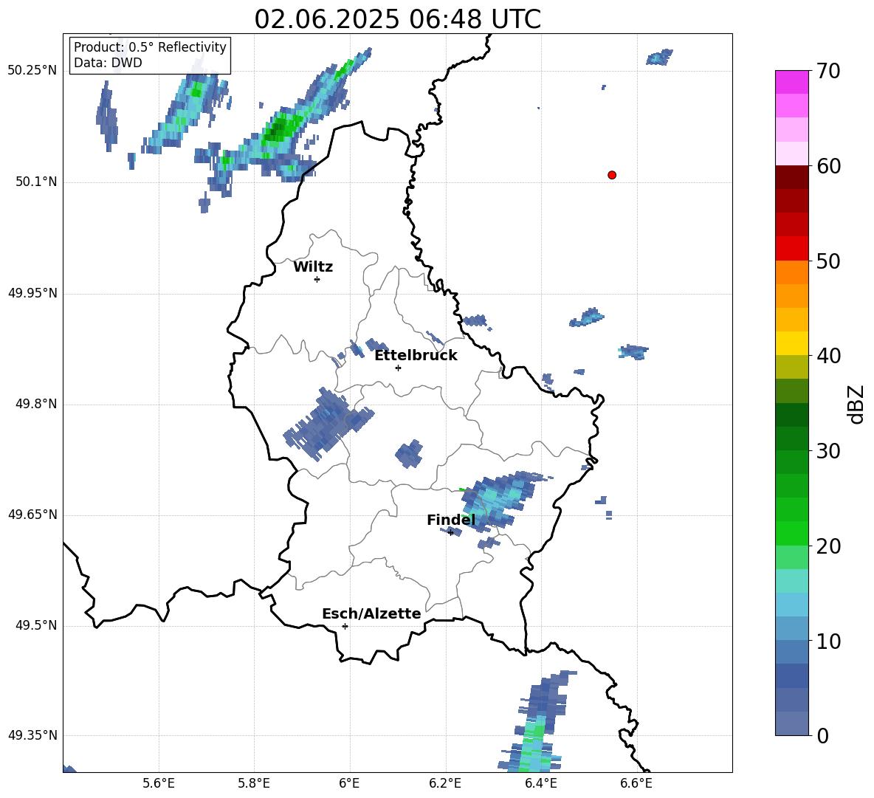The width and height of the screenshot is (874, 798).
Task: Click the 49.35°N latitude label
Action: [32, 735]
